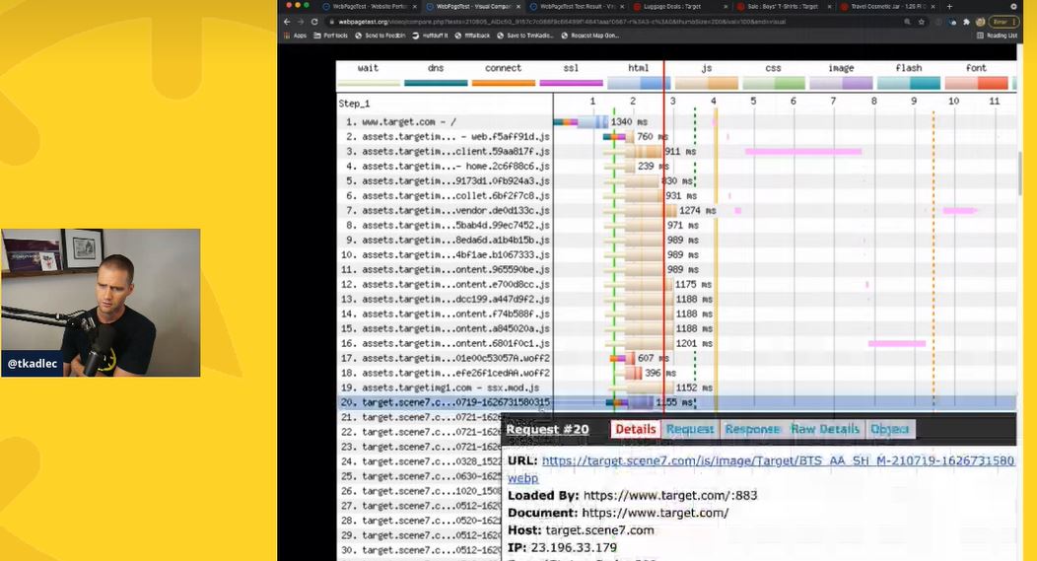
Task: Open the Raw Details tab
Action: click(x=825, y=429)
